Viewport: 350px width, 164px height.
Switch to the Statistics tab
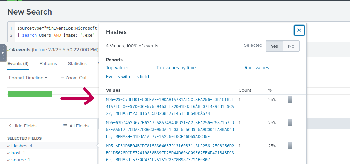pos(77,64)
